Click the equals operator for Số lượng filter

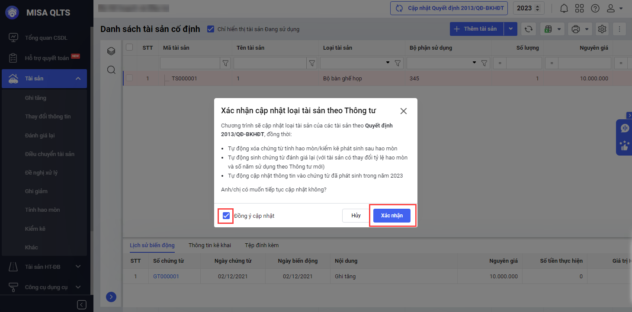pos(500,63)
